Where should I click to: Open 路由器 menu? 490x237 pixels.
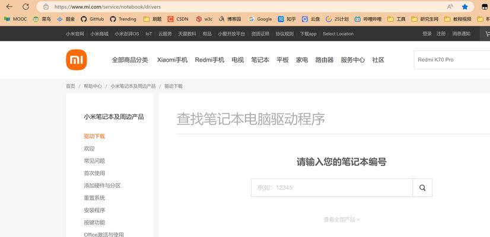(x=324, y=60)
